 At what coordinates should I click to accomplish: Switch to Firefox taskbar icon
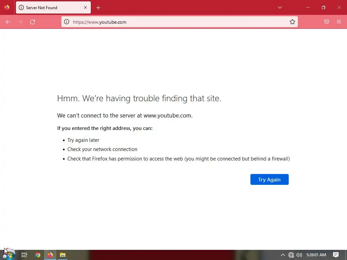tap(50, 255)
